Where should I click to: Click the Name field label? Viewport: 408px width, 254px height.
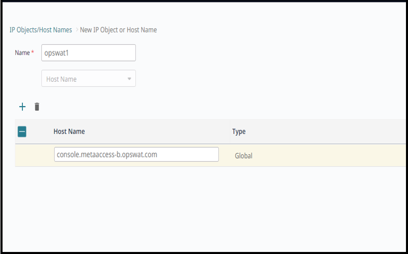22,53
